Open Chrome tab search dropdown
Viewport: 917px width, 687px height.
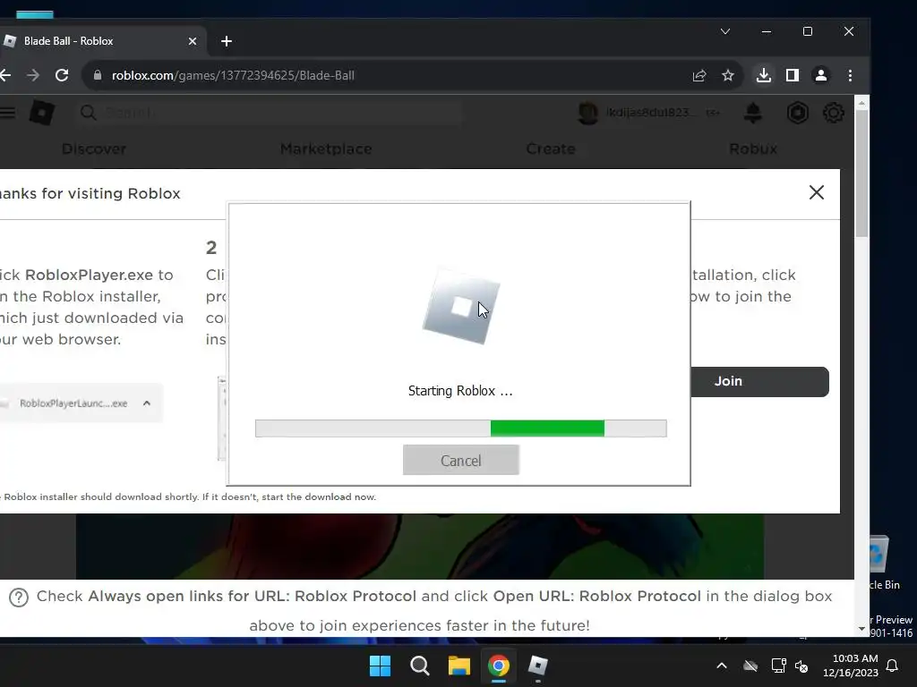725,31
